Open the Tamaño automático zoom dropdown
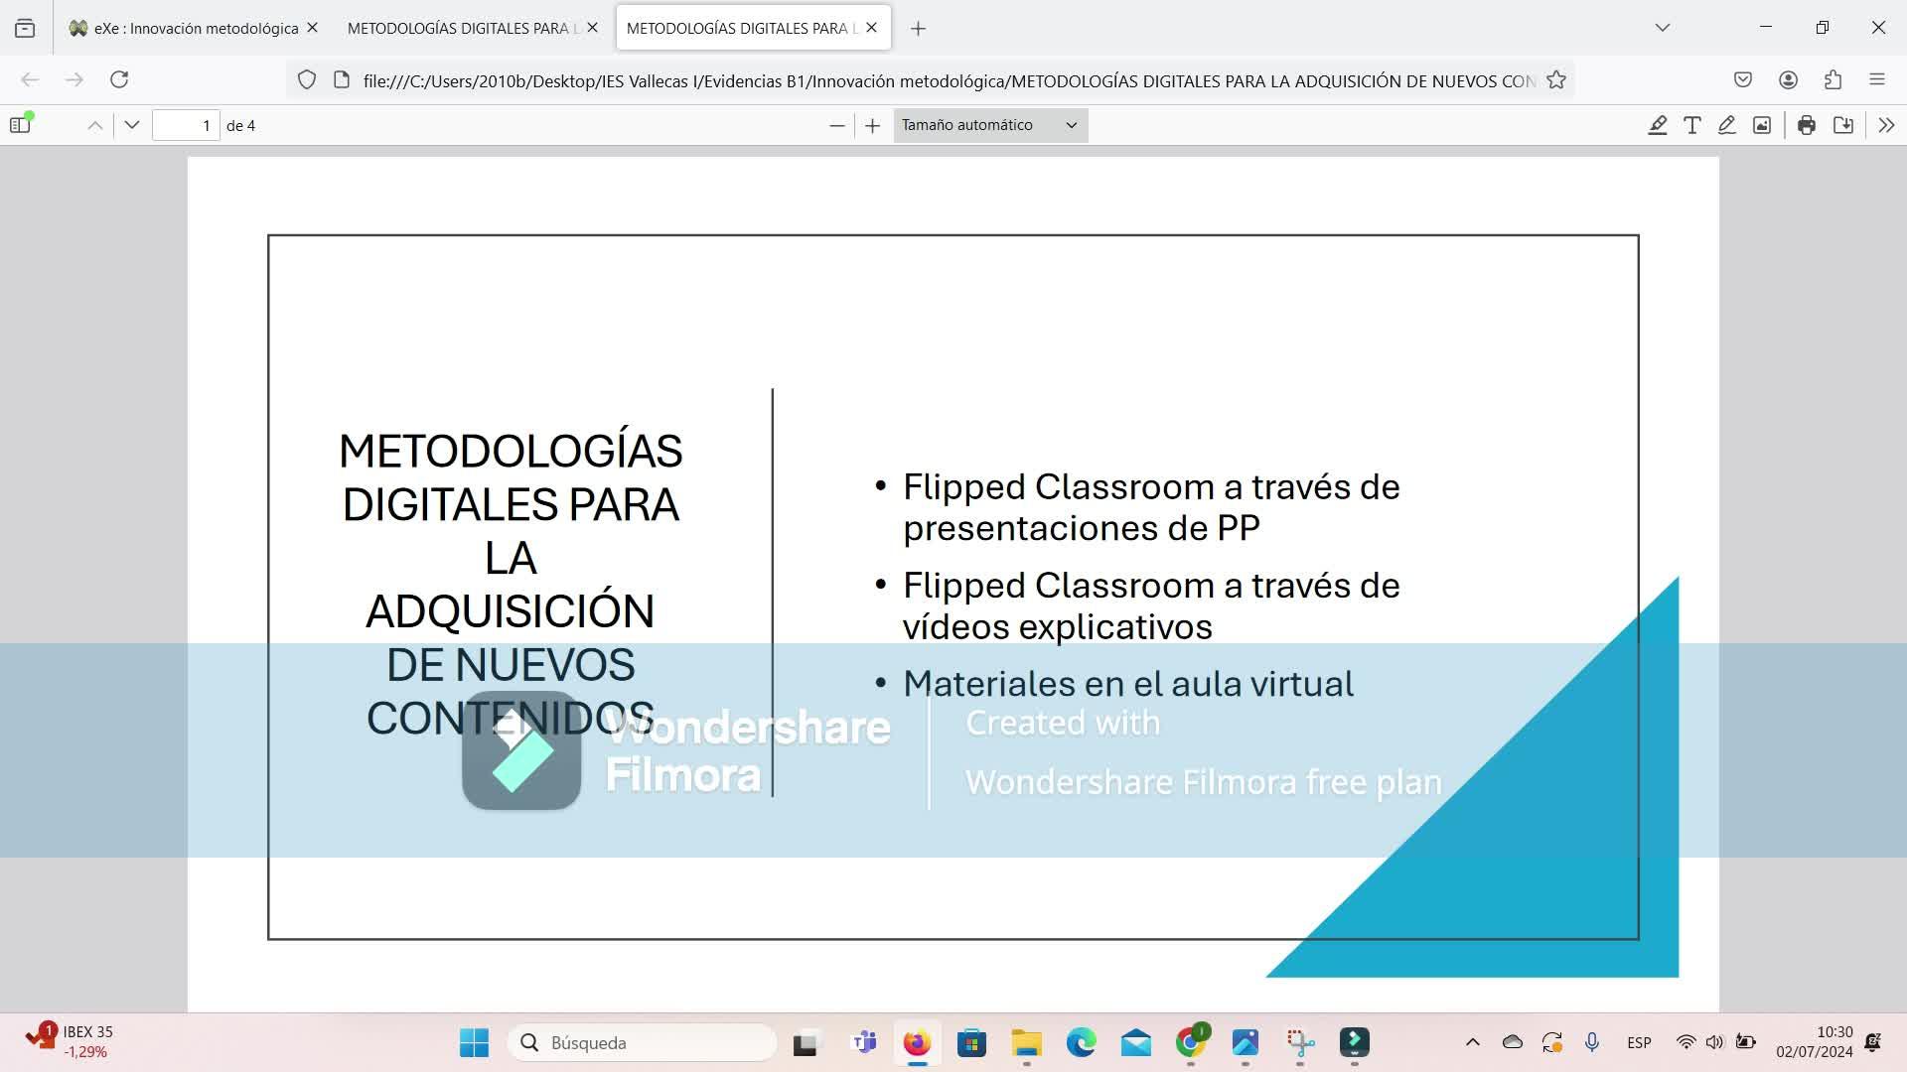 (989, 125)
